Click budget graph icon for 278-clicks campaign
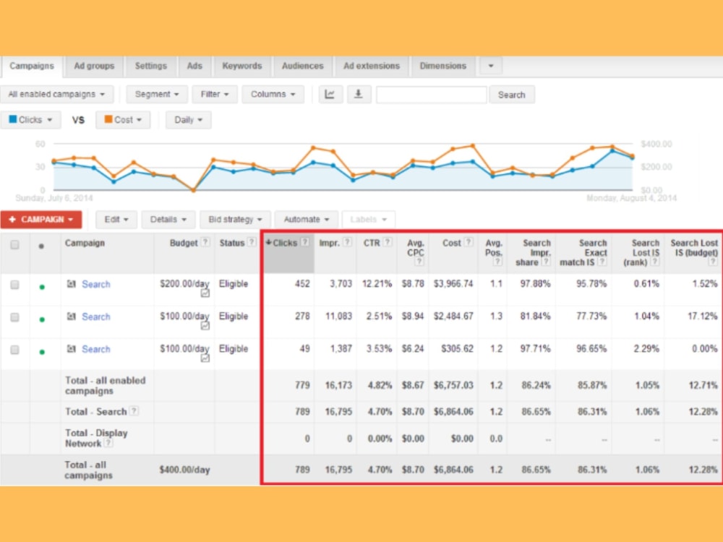 tap(205, 326)
